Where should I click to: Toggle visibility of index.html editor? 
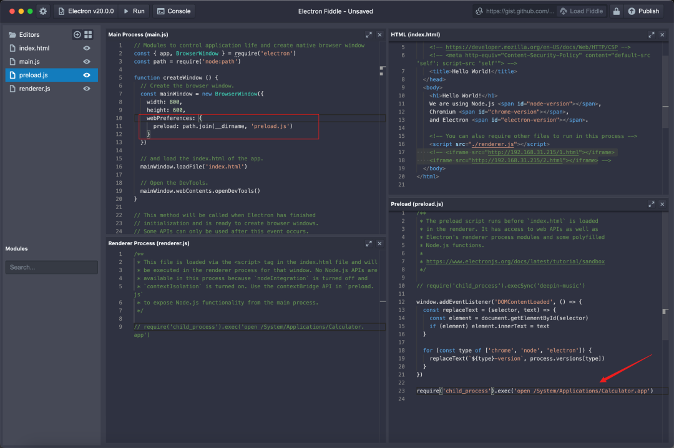[x=87, y=48]
